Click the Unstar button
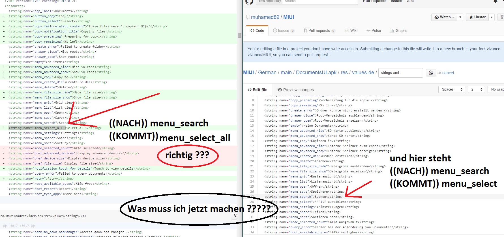The height and width of the screenshot is (237, 504). pyautogui.click(x=477, y=17)
